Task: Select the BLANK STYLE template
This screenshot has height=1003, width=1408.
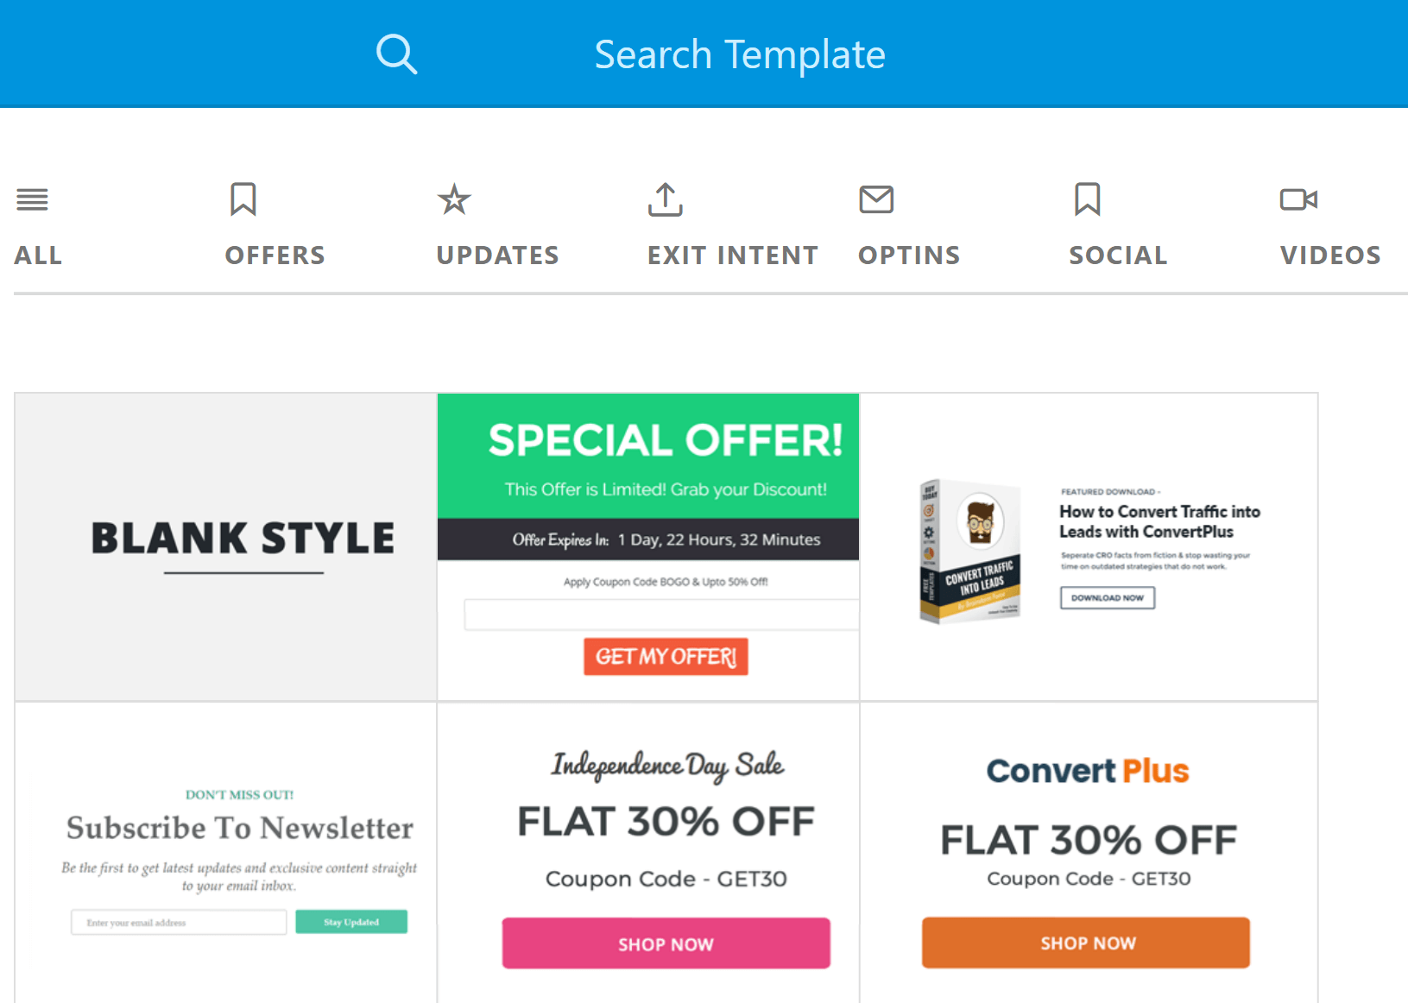Action: [224, 546]
